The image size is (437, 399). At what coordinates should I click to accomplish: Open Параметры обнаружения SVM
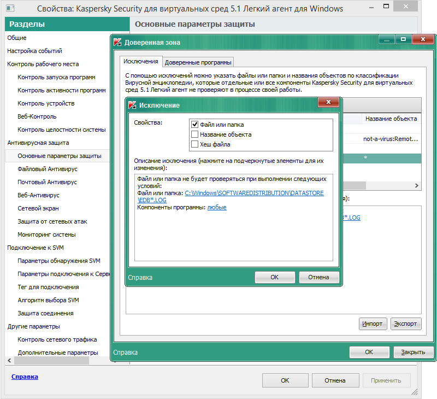click(x=59, y=260)
